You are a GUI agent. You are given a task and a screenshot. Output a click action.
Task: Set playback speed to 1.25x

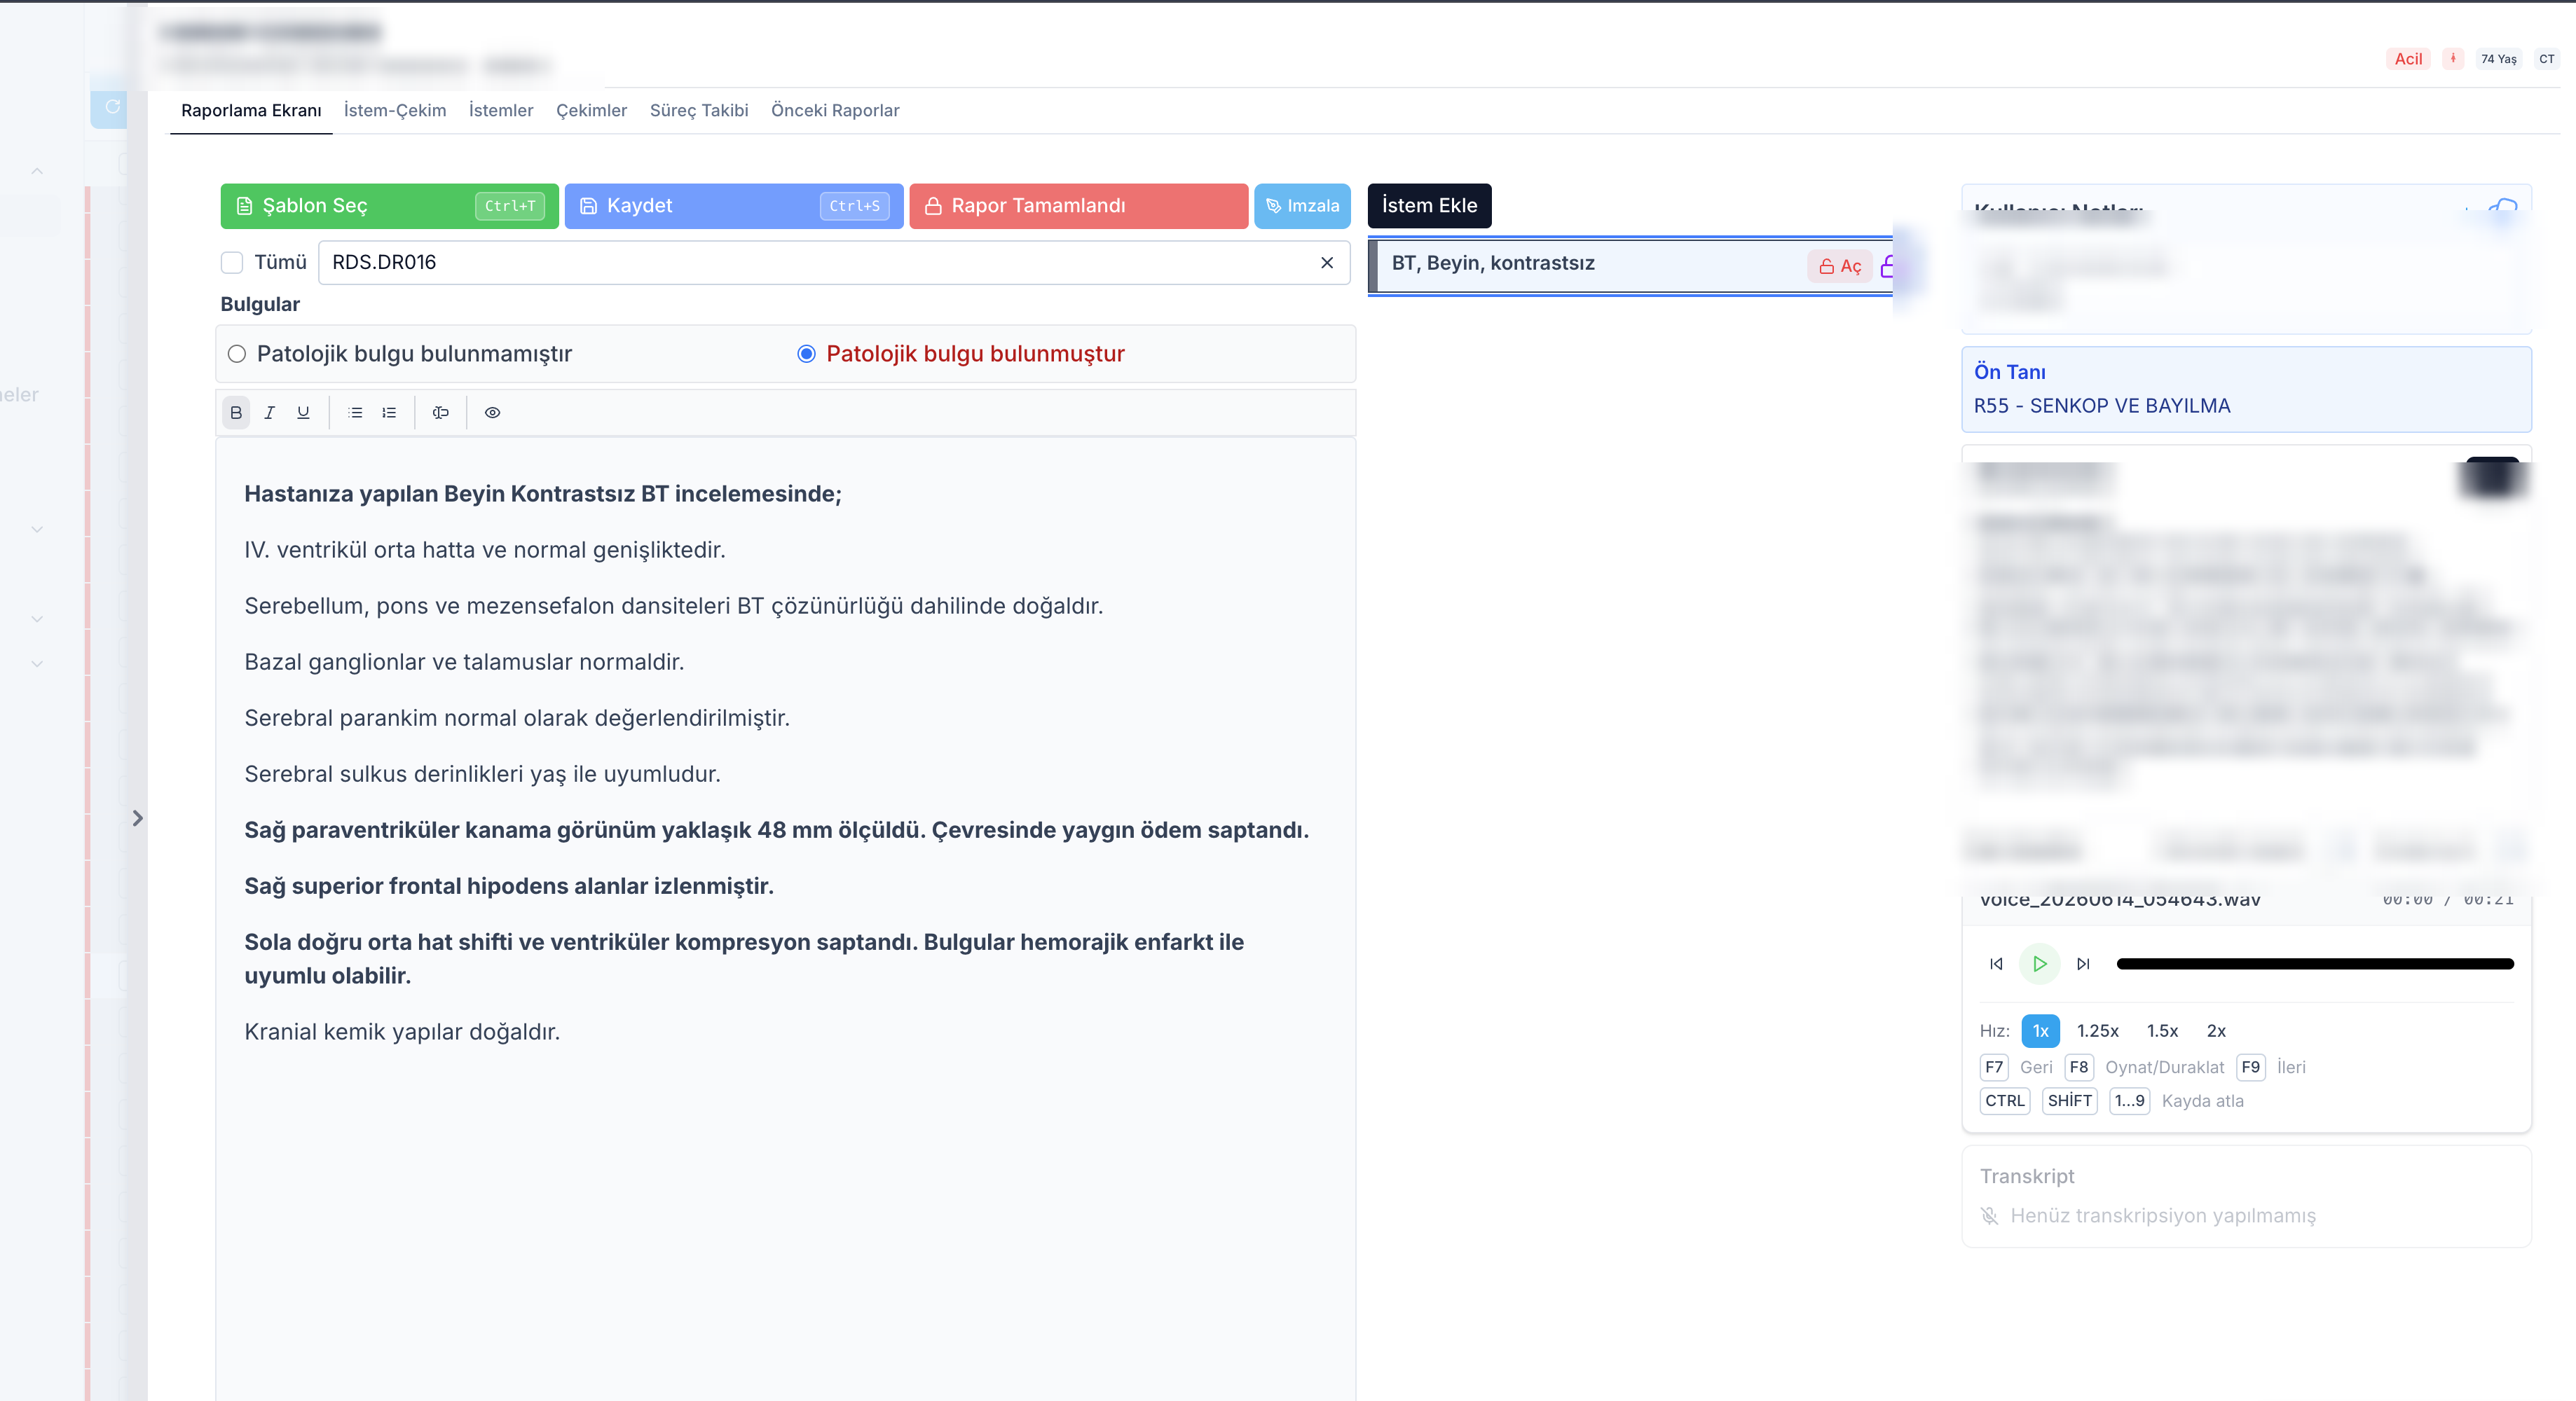[x=2097, y=1031]
